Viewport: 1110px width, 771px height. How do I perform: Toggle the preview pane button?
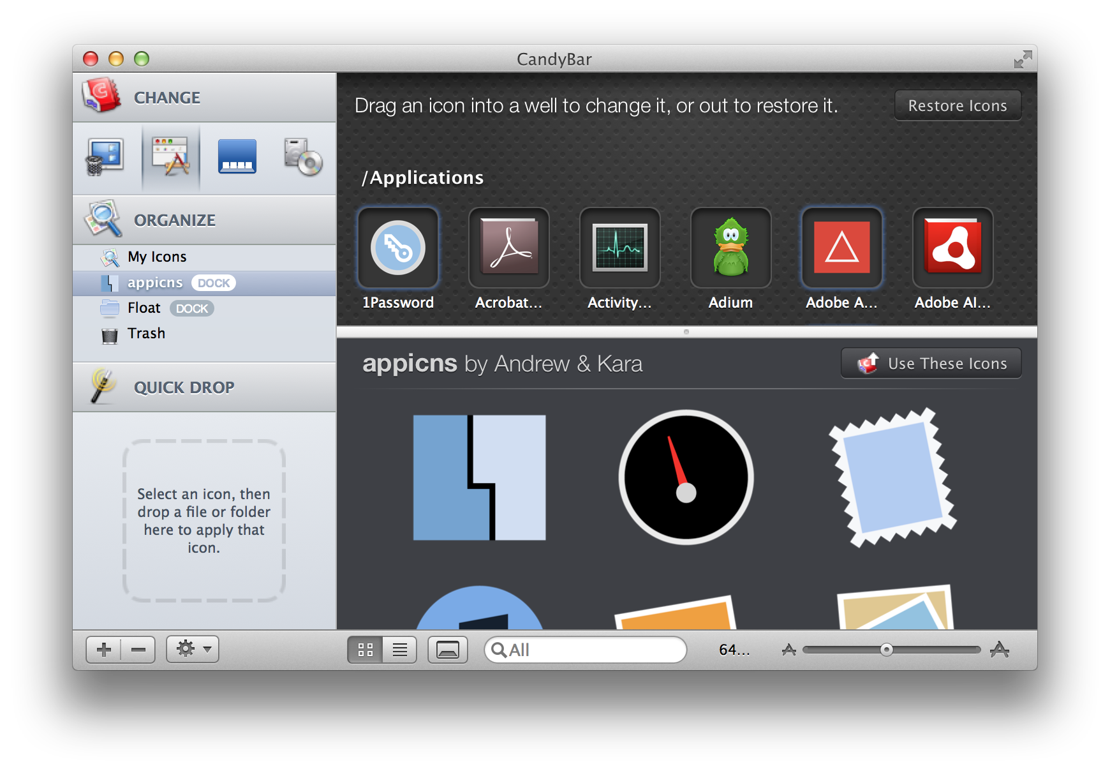(447, 650)
